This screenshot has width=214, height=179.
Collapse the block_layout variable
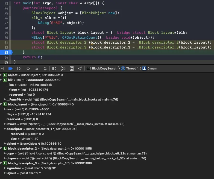[x=1, y=104]
